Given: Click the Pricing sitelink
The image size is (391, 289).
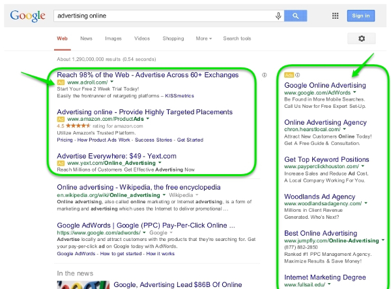Looking at the screenshot, I should [65, 140].
